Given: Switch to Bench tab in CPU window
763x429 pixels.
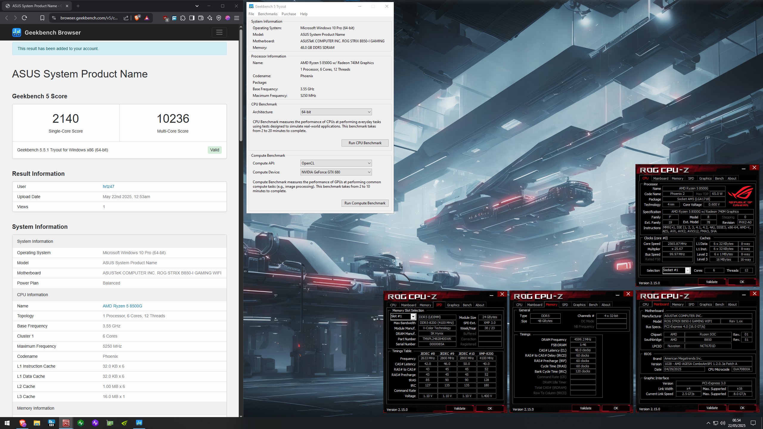Looking at the screenshot, I should pos(719,178).
